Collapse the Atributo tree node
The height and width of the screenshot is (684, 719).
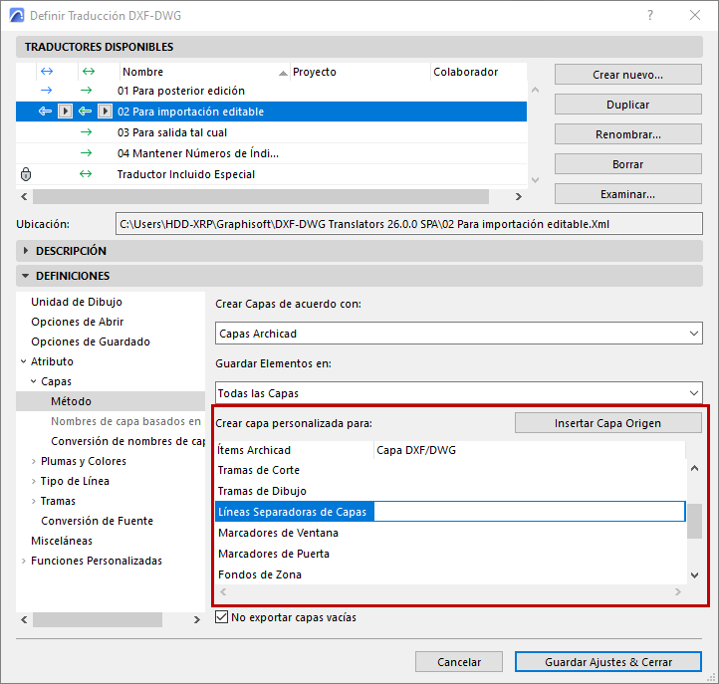click(x=23, y=361)
